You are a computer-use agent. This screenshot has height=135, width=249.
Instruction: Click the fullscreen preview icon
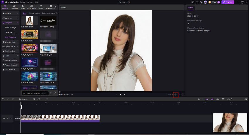[x=183, y=94]
